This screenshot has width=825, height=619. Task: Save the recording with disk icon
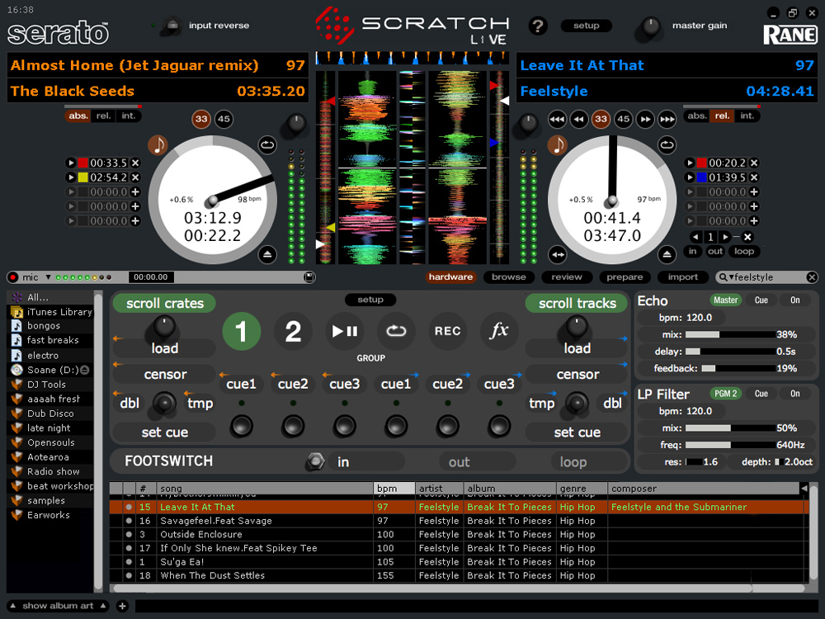click(x=309, y=276)
